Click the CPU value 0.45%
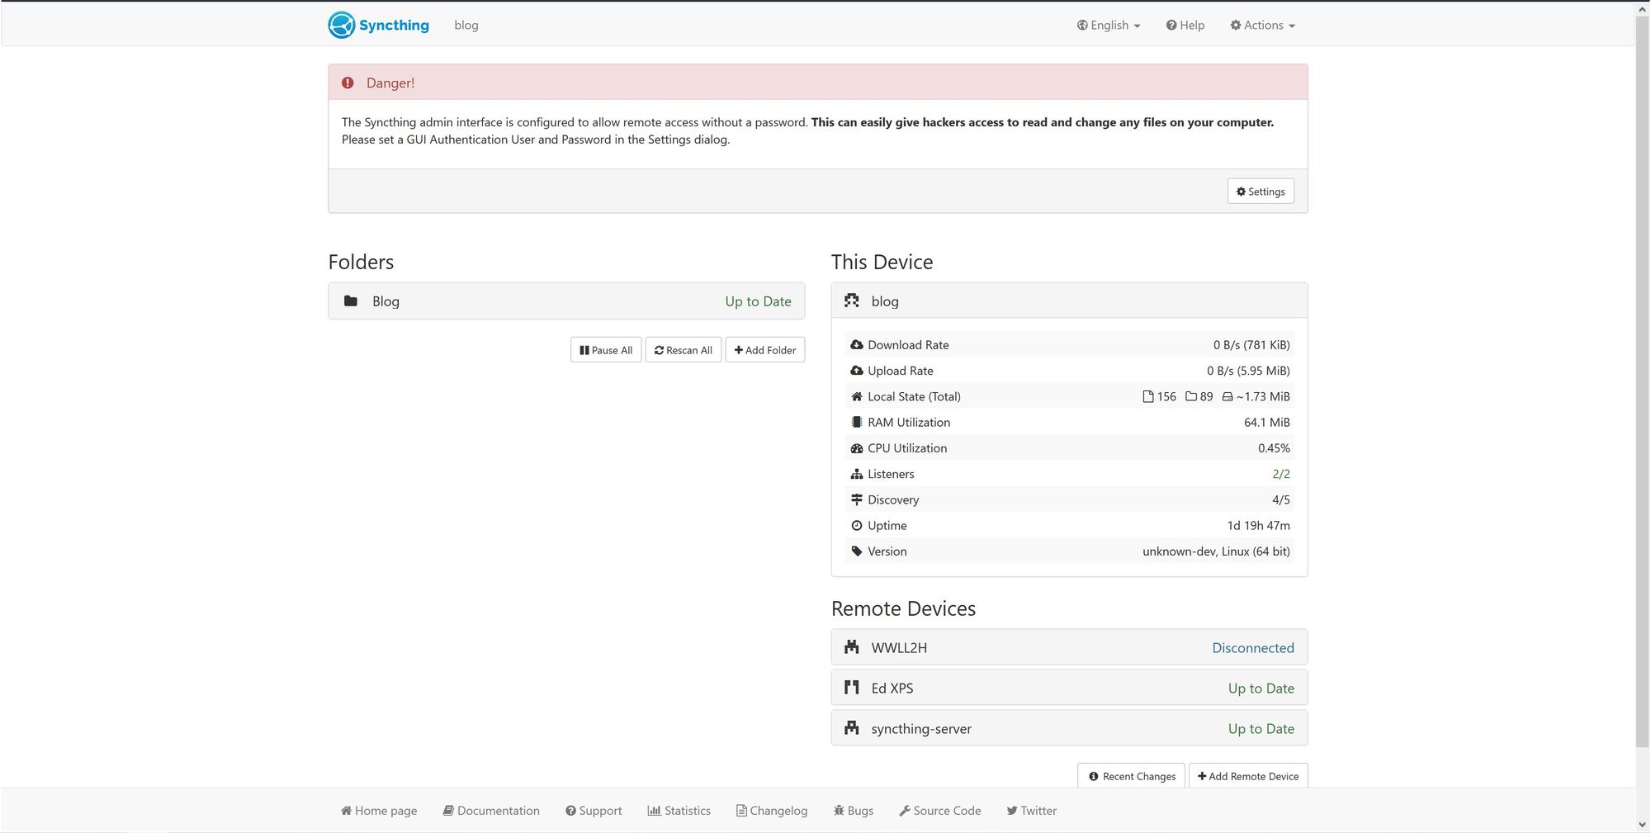This screenshot has width=1651, height=833. tap(1274, 448)
